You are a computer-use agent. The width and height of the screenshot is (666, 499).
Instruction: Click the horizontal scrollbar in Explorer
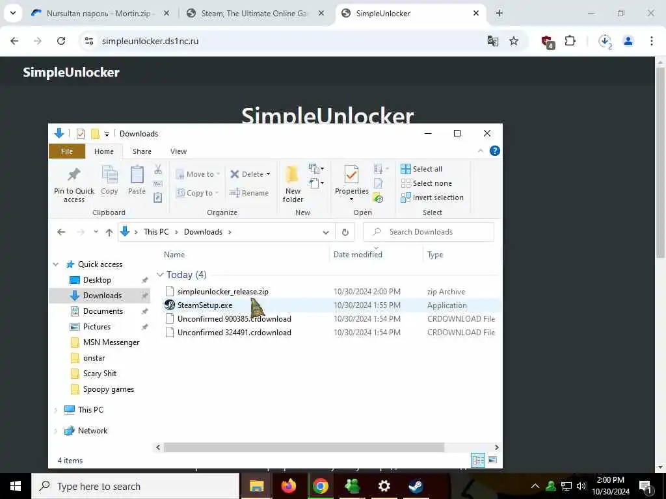[304, 447]
